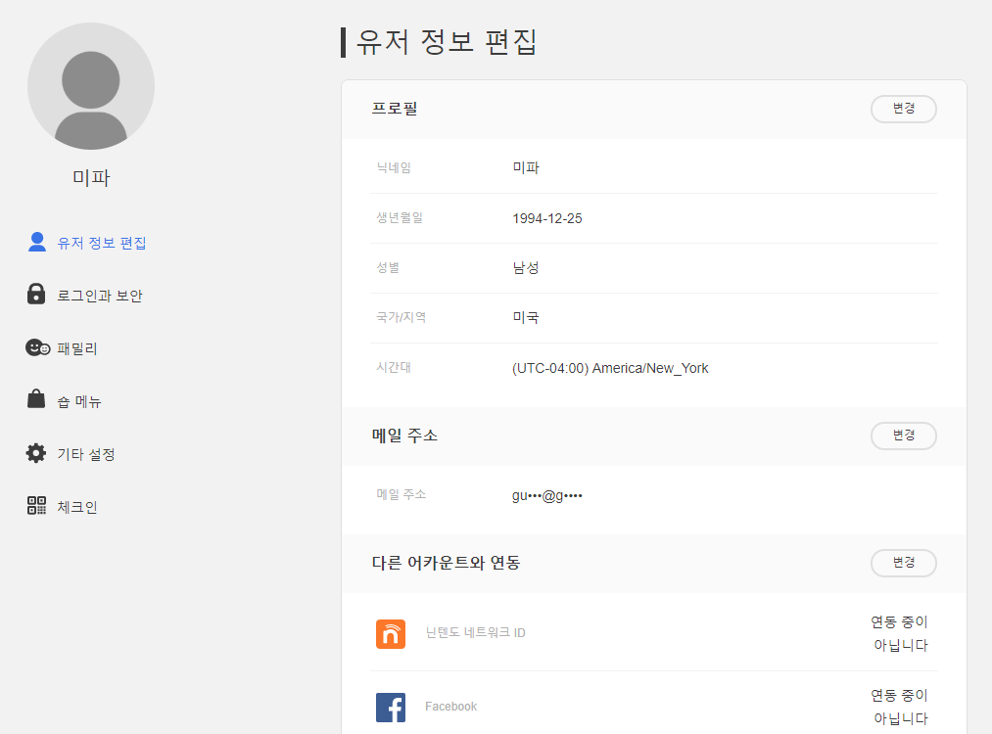Click the gray 메일 주소 field label in the email row
This screenshot has width=992, height=734.
pyautogui.click(x=402, y=494)
